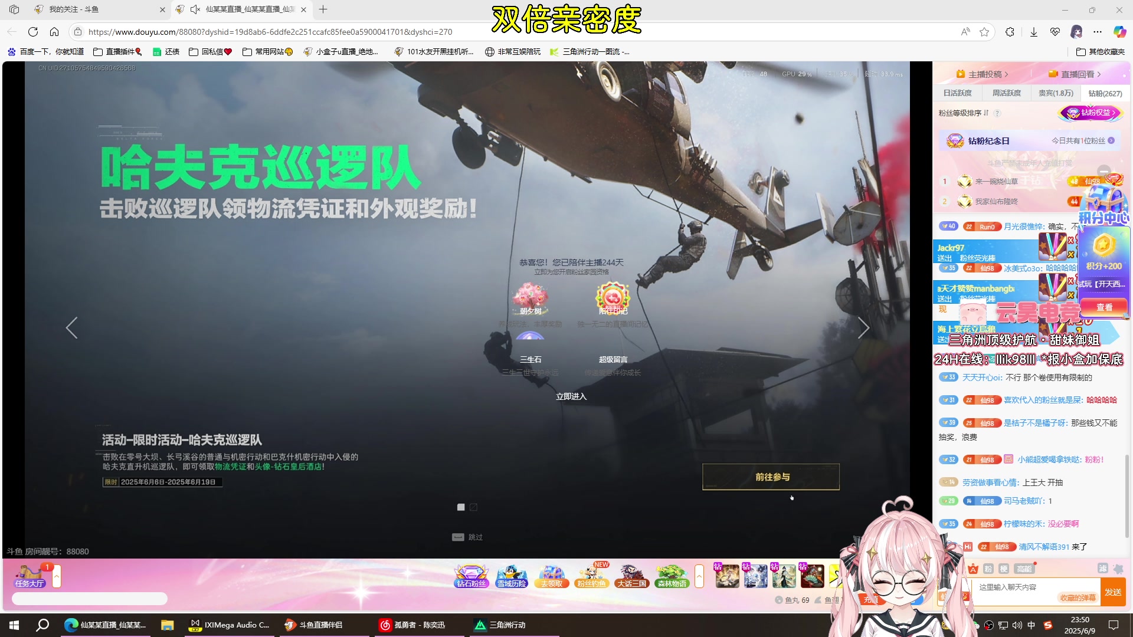Open 直播回看 section chevron

(1099, 74)
